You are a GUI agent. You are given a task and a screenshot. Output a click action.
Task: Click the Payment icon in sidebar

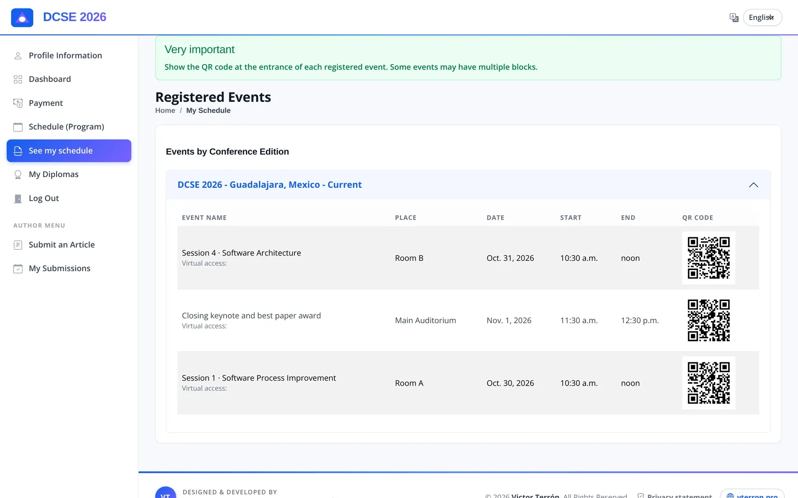pos(18,103)
